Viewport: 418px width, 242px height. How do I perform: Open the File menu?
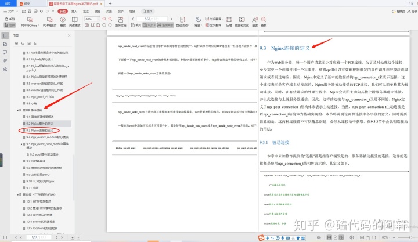pos(10,11)
